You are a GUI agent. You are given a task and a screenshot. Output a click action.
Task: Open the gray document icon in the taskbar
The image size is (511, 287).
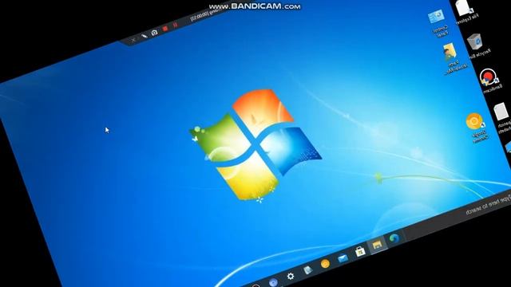[307, 269]
